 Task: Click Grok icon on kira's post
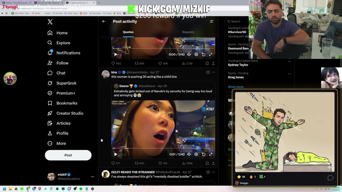[208, 72]
